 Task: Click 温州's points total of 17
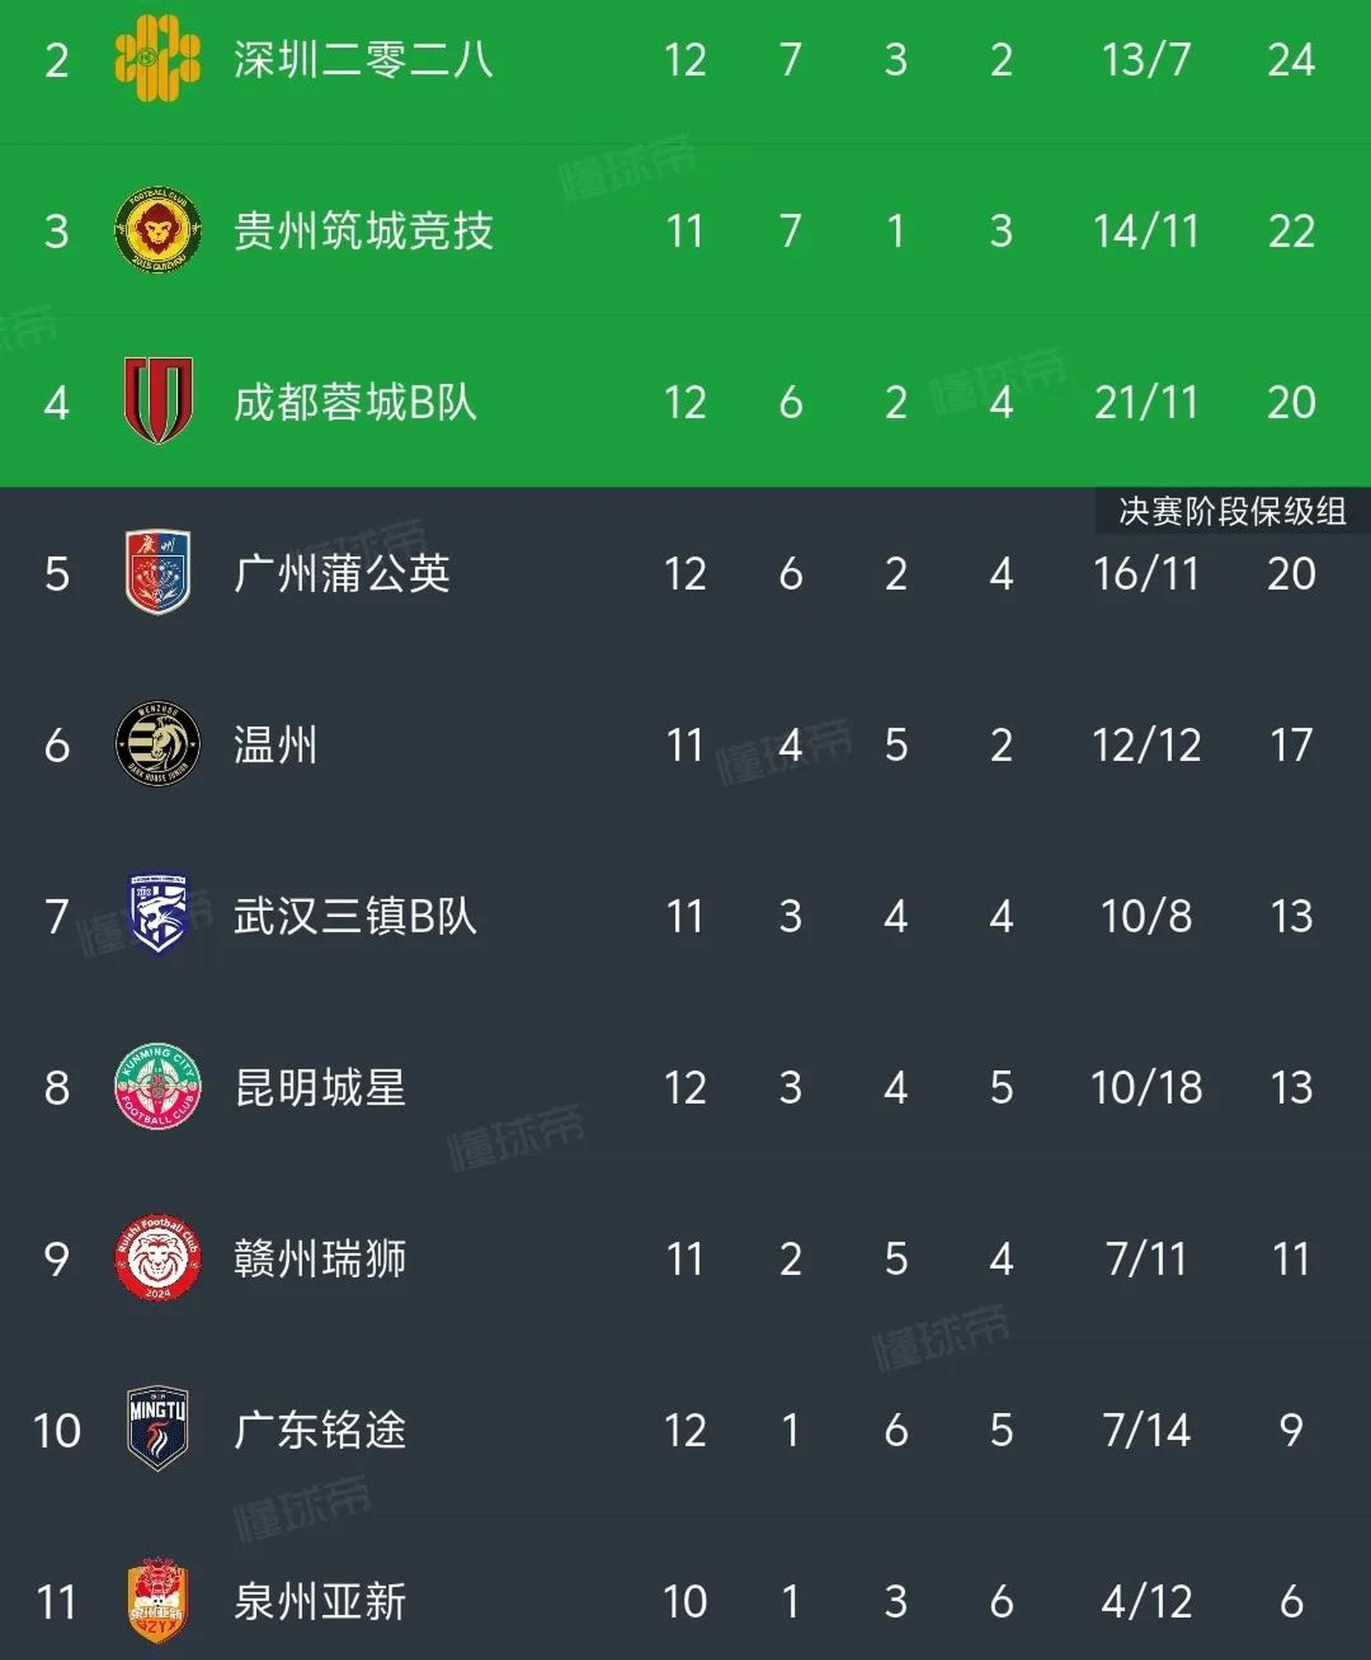click(1290, 745)
